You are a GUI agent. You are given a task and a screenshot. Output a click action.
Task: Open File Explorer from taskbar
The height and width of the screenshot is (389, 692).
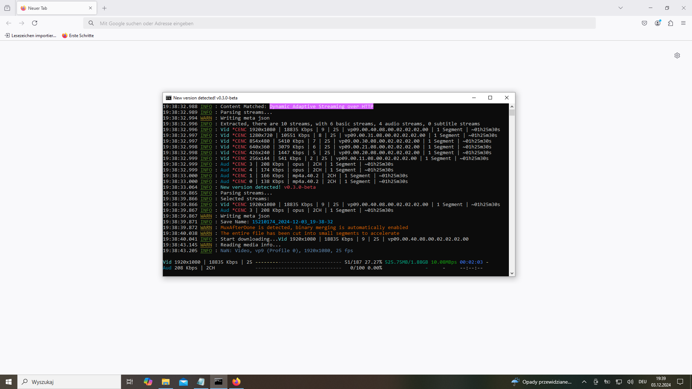point(165,382)
